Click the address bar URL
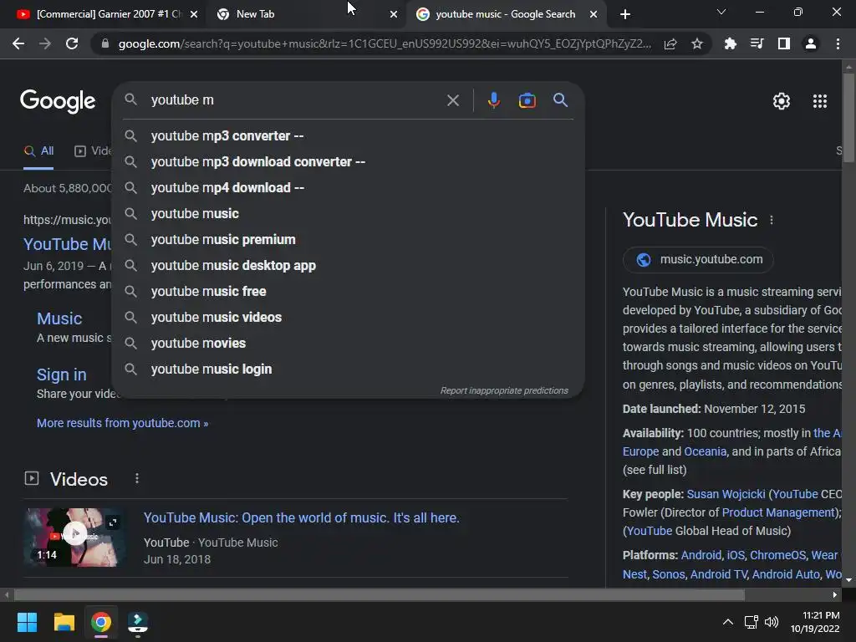 click(x=385, y=43)
